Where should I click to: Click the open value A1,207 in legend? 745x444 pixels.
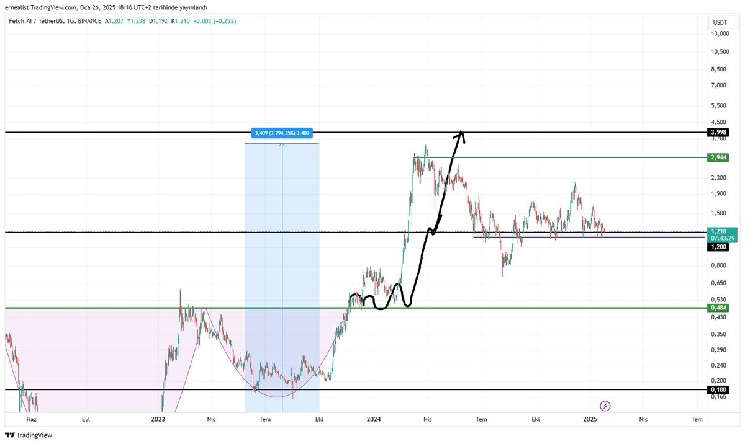(x=115, y=21)
